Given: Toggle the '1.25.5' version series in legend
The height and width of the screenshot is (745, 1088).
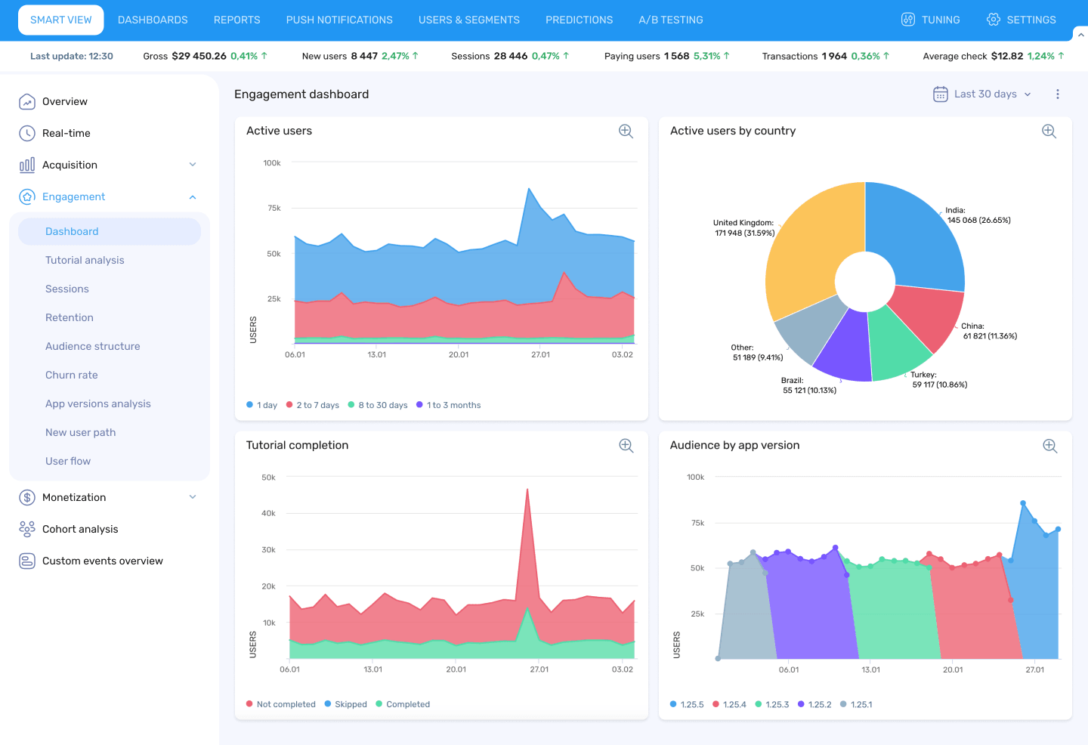Looking at the screenshot, I should pyautogui.click(x=686, y=703).
